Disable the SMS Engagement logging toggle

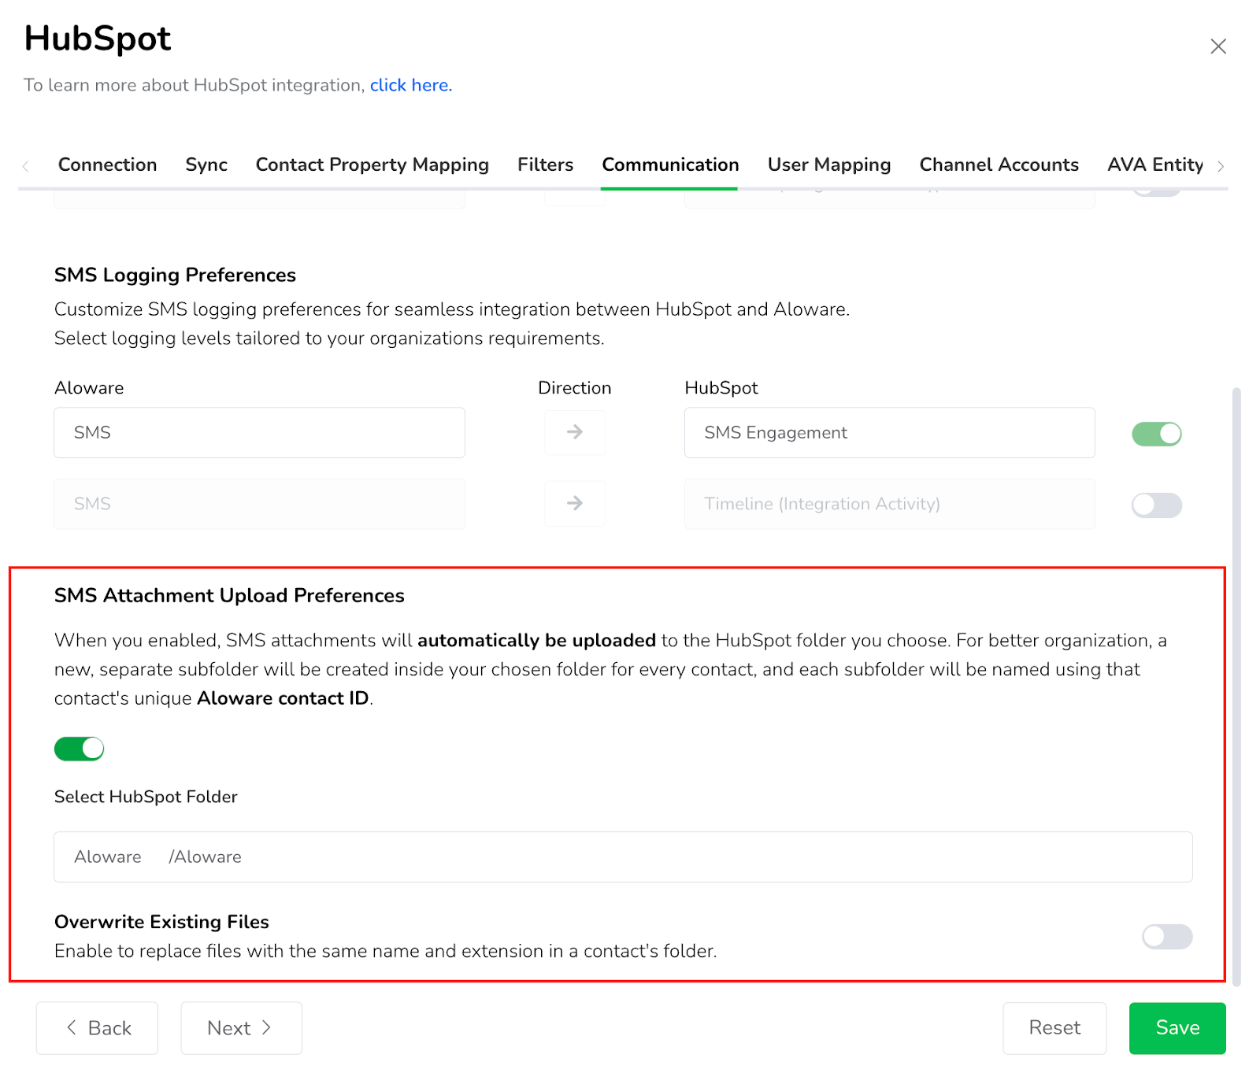(1156, 434)
